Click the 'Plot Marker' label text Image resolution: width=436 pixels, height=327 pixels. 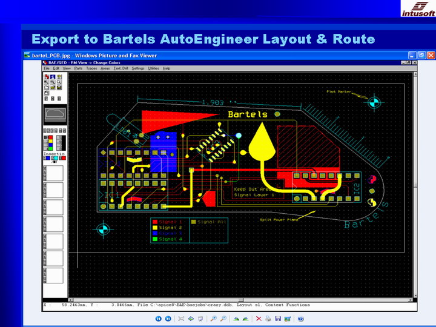point(339,91)
